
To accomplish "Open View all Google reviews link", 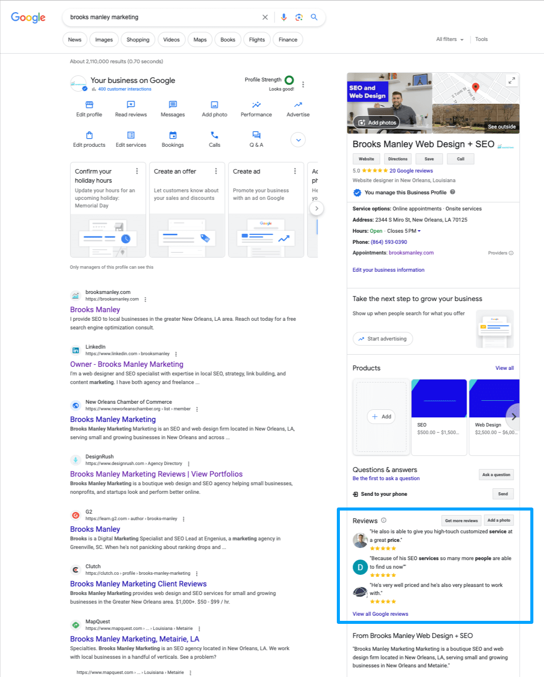I will [380, 614].
